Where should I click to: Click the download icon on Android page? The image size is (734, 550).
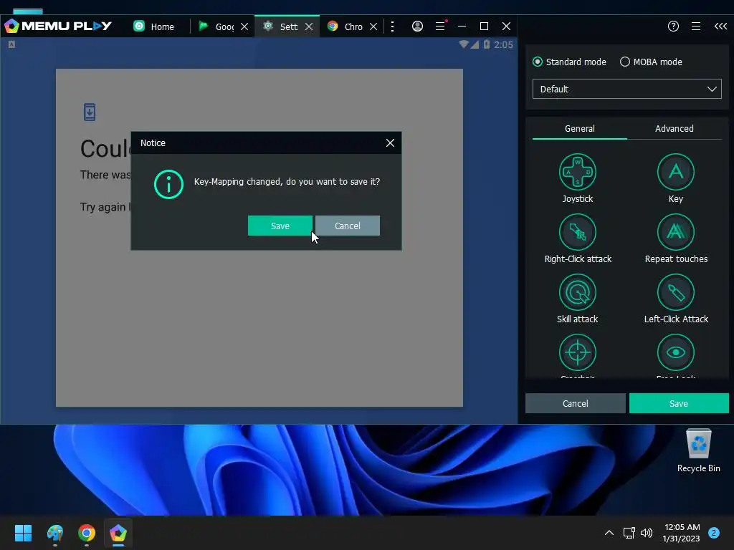click(x=90, y=112)
